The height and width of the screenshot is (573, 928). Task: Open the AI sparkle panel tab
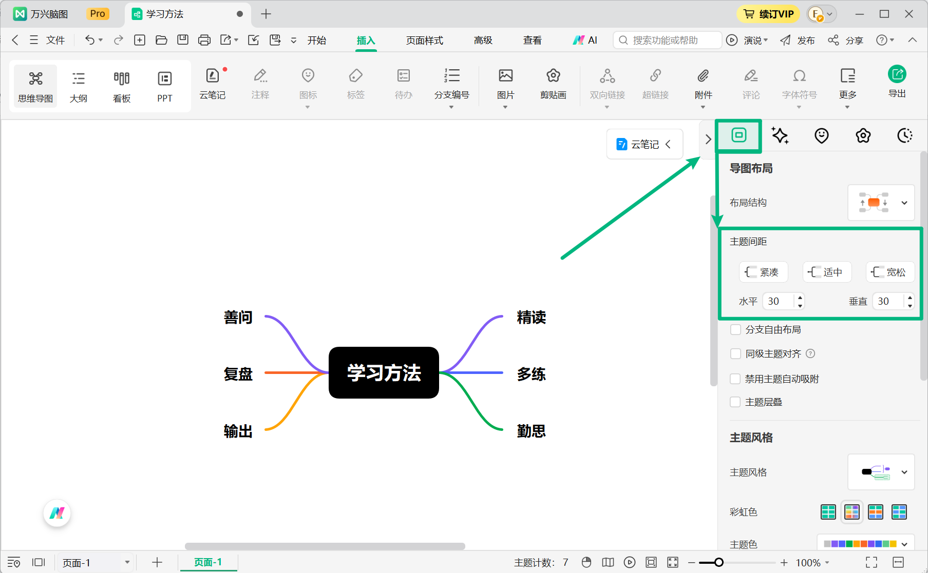click(780, 135)
